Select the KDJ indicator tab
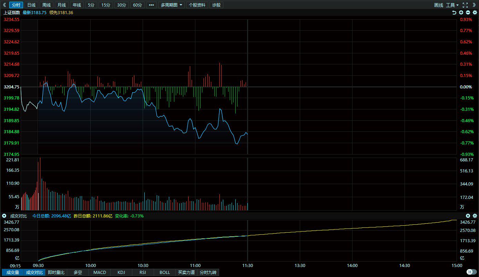The image size is (479, 277). [x=121, y=272]
